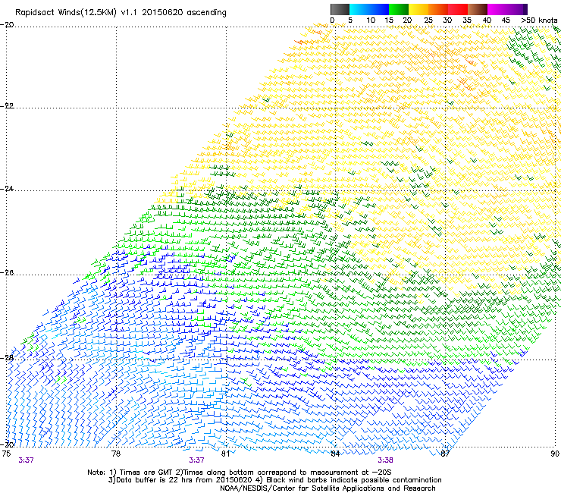Click the '3:37' time label left of longitude 81

point(197,460)
